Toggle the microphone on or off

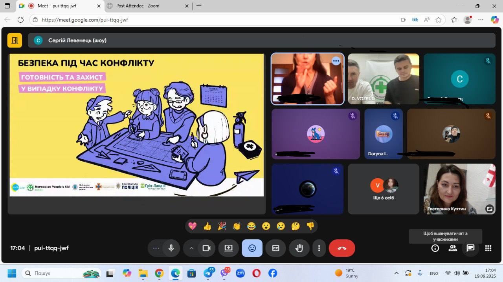pyautogui.click(x=171, y=248)
